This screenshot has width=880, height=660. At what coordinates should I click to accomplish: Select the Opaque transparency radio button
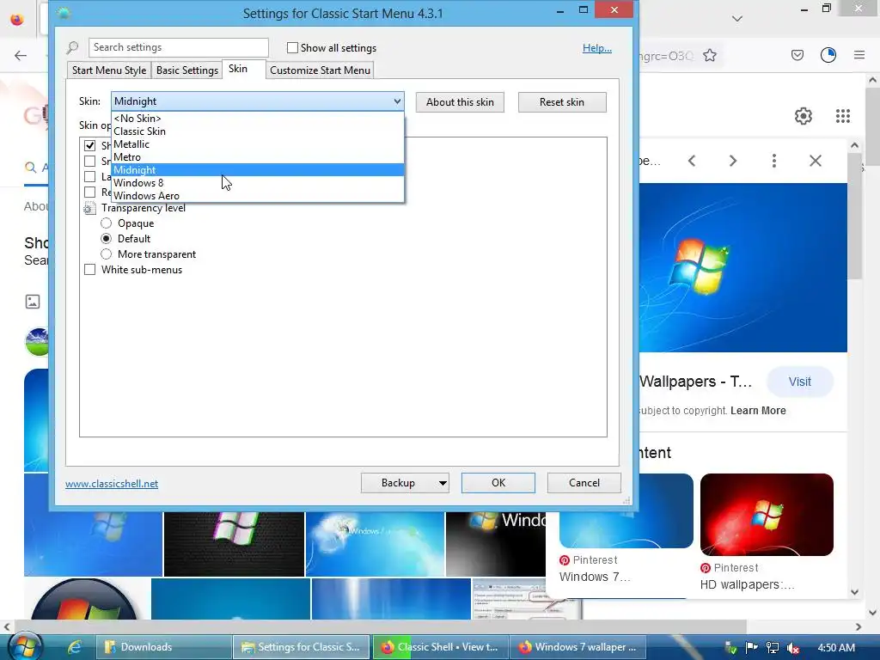106,223
